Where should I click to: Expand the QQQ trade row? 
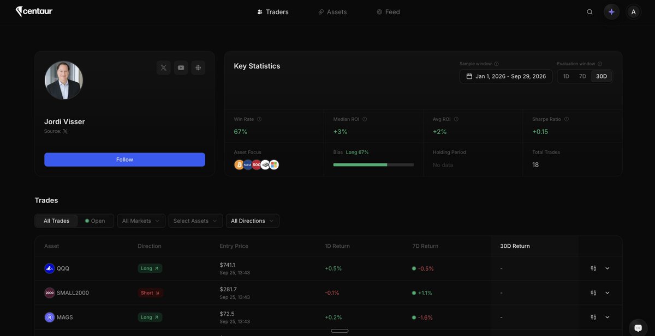coord(608,268)
